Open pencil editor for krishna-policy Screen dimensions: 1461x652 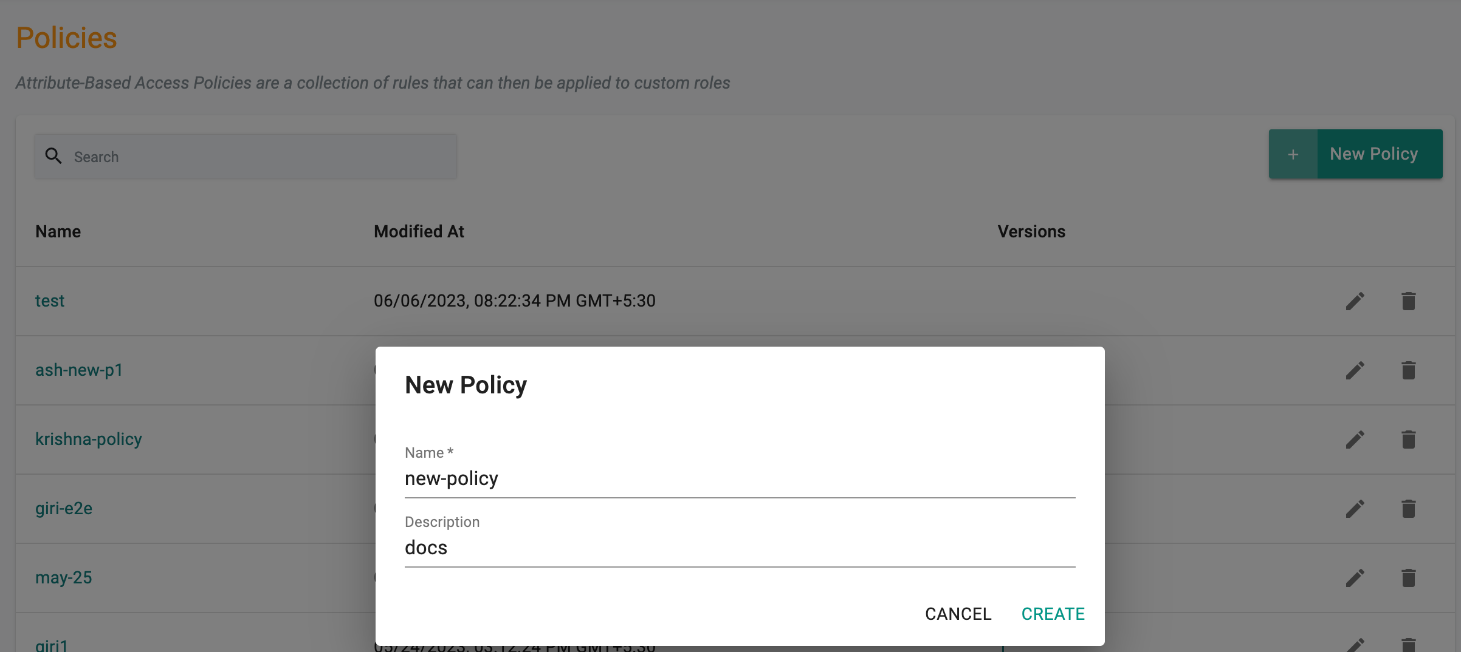point(1355,440)
